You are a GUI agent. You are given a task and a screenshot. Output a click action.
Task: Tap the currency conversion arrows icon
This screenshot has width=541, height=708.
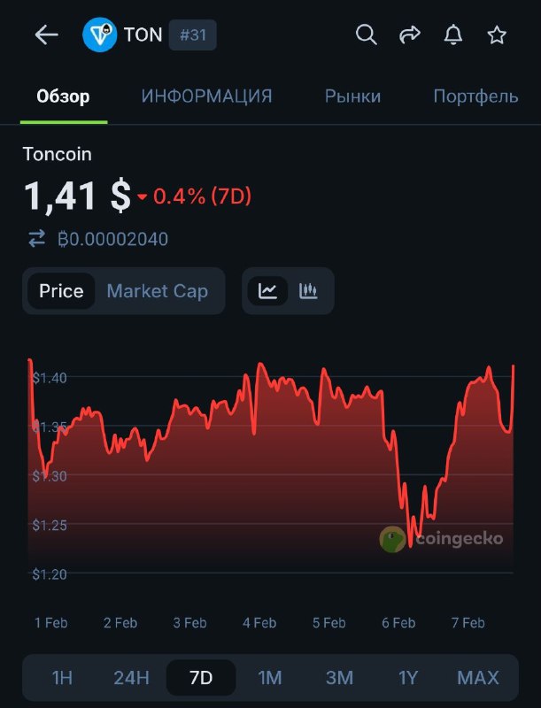(35, 239)
